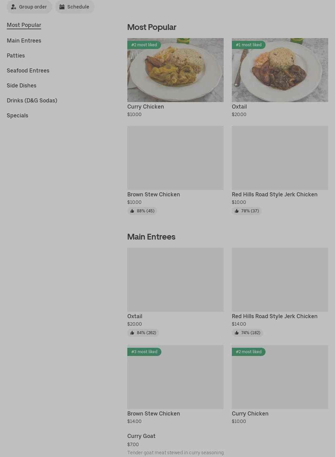Click the #3 most liked badge
This screenshot has width=335, height=457.
(144, 352)
